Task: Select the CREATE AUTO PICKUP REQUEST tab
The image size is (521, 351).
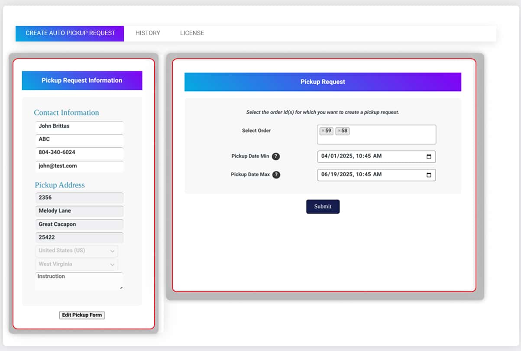Action: (x=69, y=33)
